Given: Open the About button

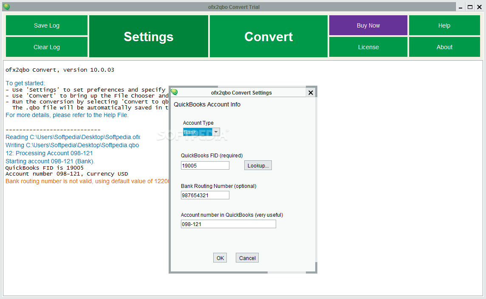Looking at the screenshot, I should 444,47.
